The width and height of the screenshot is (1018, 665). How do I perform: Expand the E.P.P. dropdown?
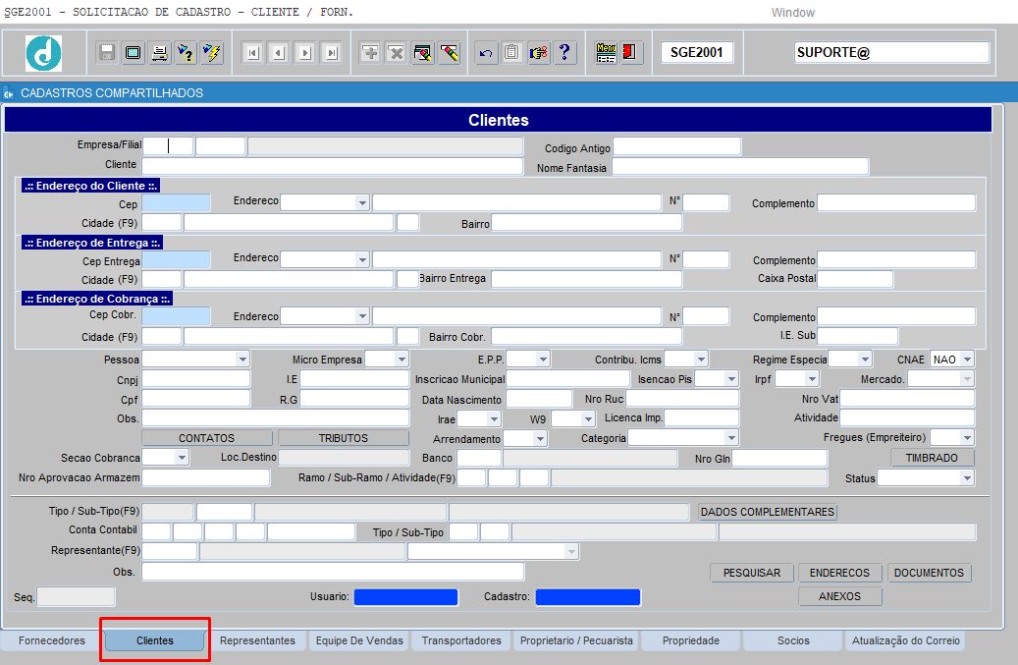coord(543,360)
